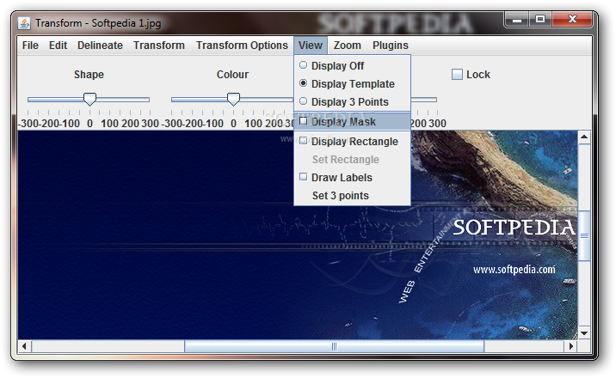The width and height of the screenshot is (616, 378).
Task: Toggle the Display Mask checkbox
Action: [353, 121]
